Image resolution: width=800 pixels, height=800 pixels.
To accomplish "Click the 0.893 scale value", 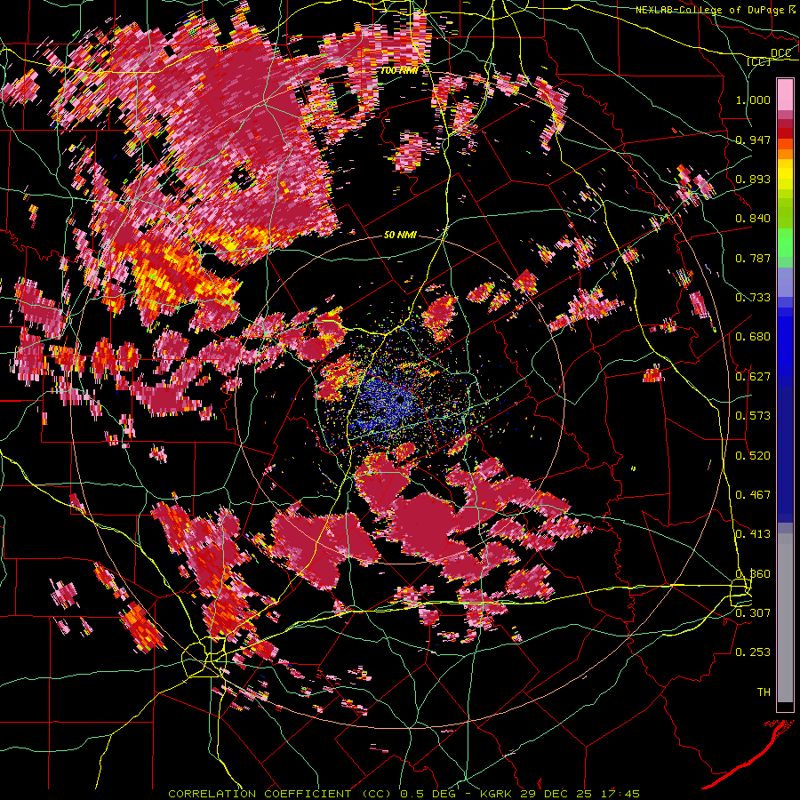I will click(x=753, y=179).
